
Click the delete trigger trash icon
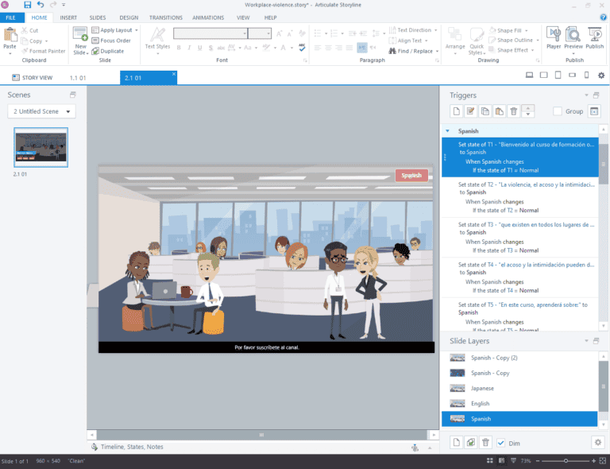click(x=514, y=111)
